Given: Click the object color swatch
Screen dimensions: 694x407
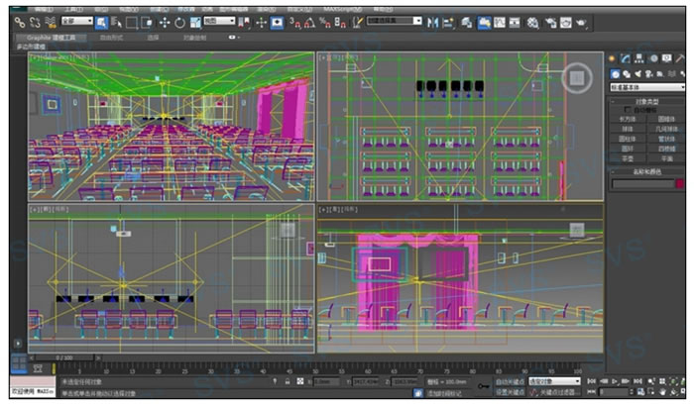Looking at the screenshot, I should tap(679, 183).
